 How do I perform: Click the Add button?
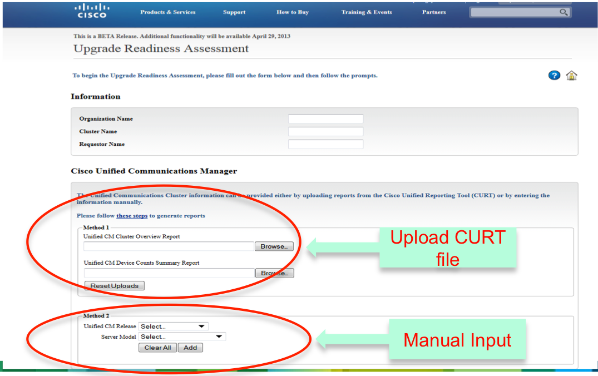pyautogui.click(x=190, y=348)
